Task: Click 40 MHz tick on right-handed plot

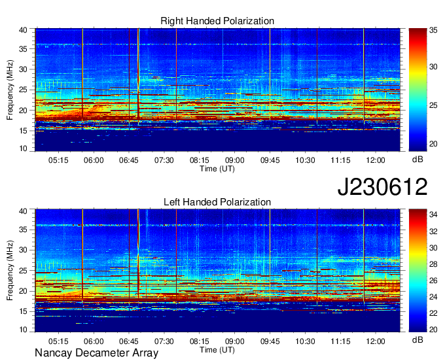Action: 24,30
